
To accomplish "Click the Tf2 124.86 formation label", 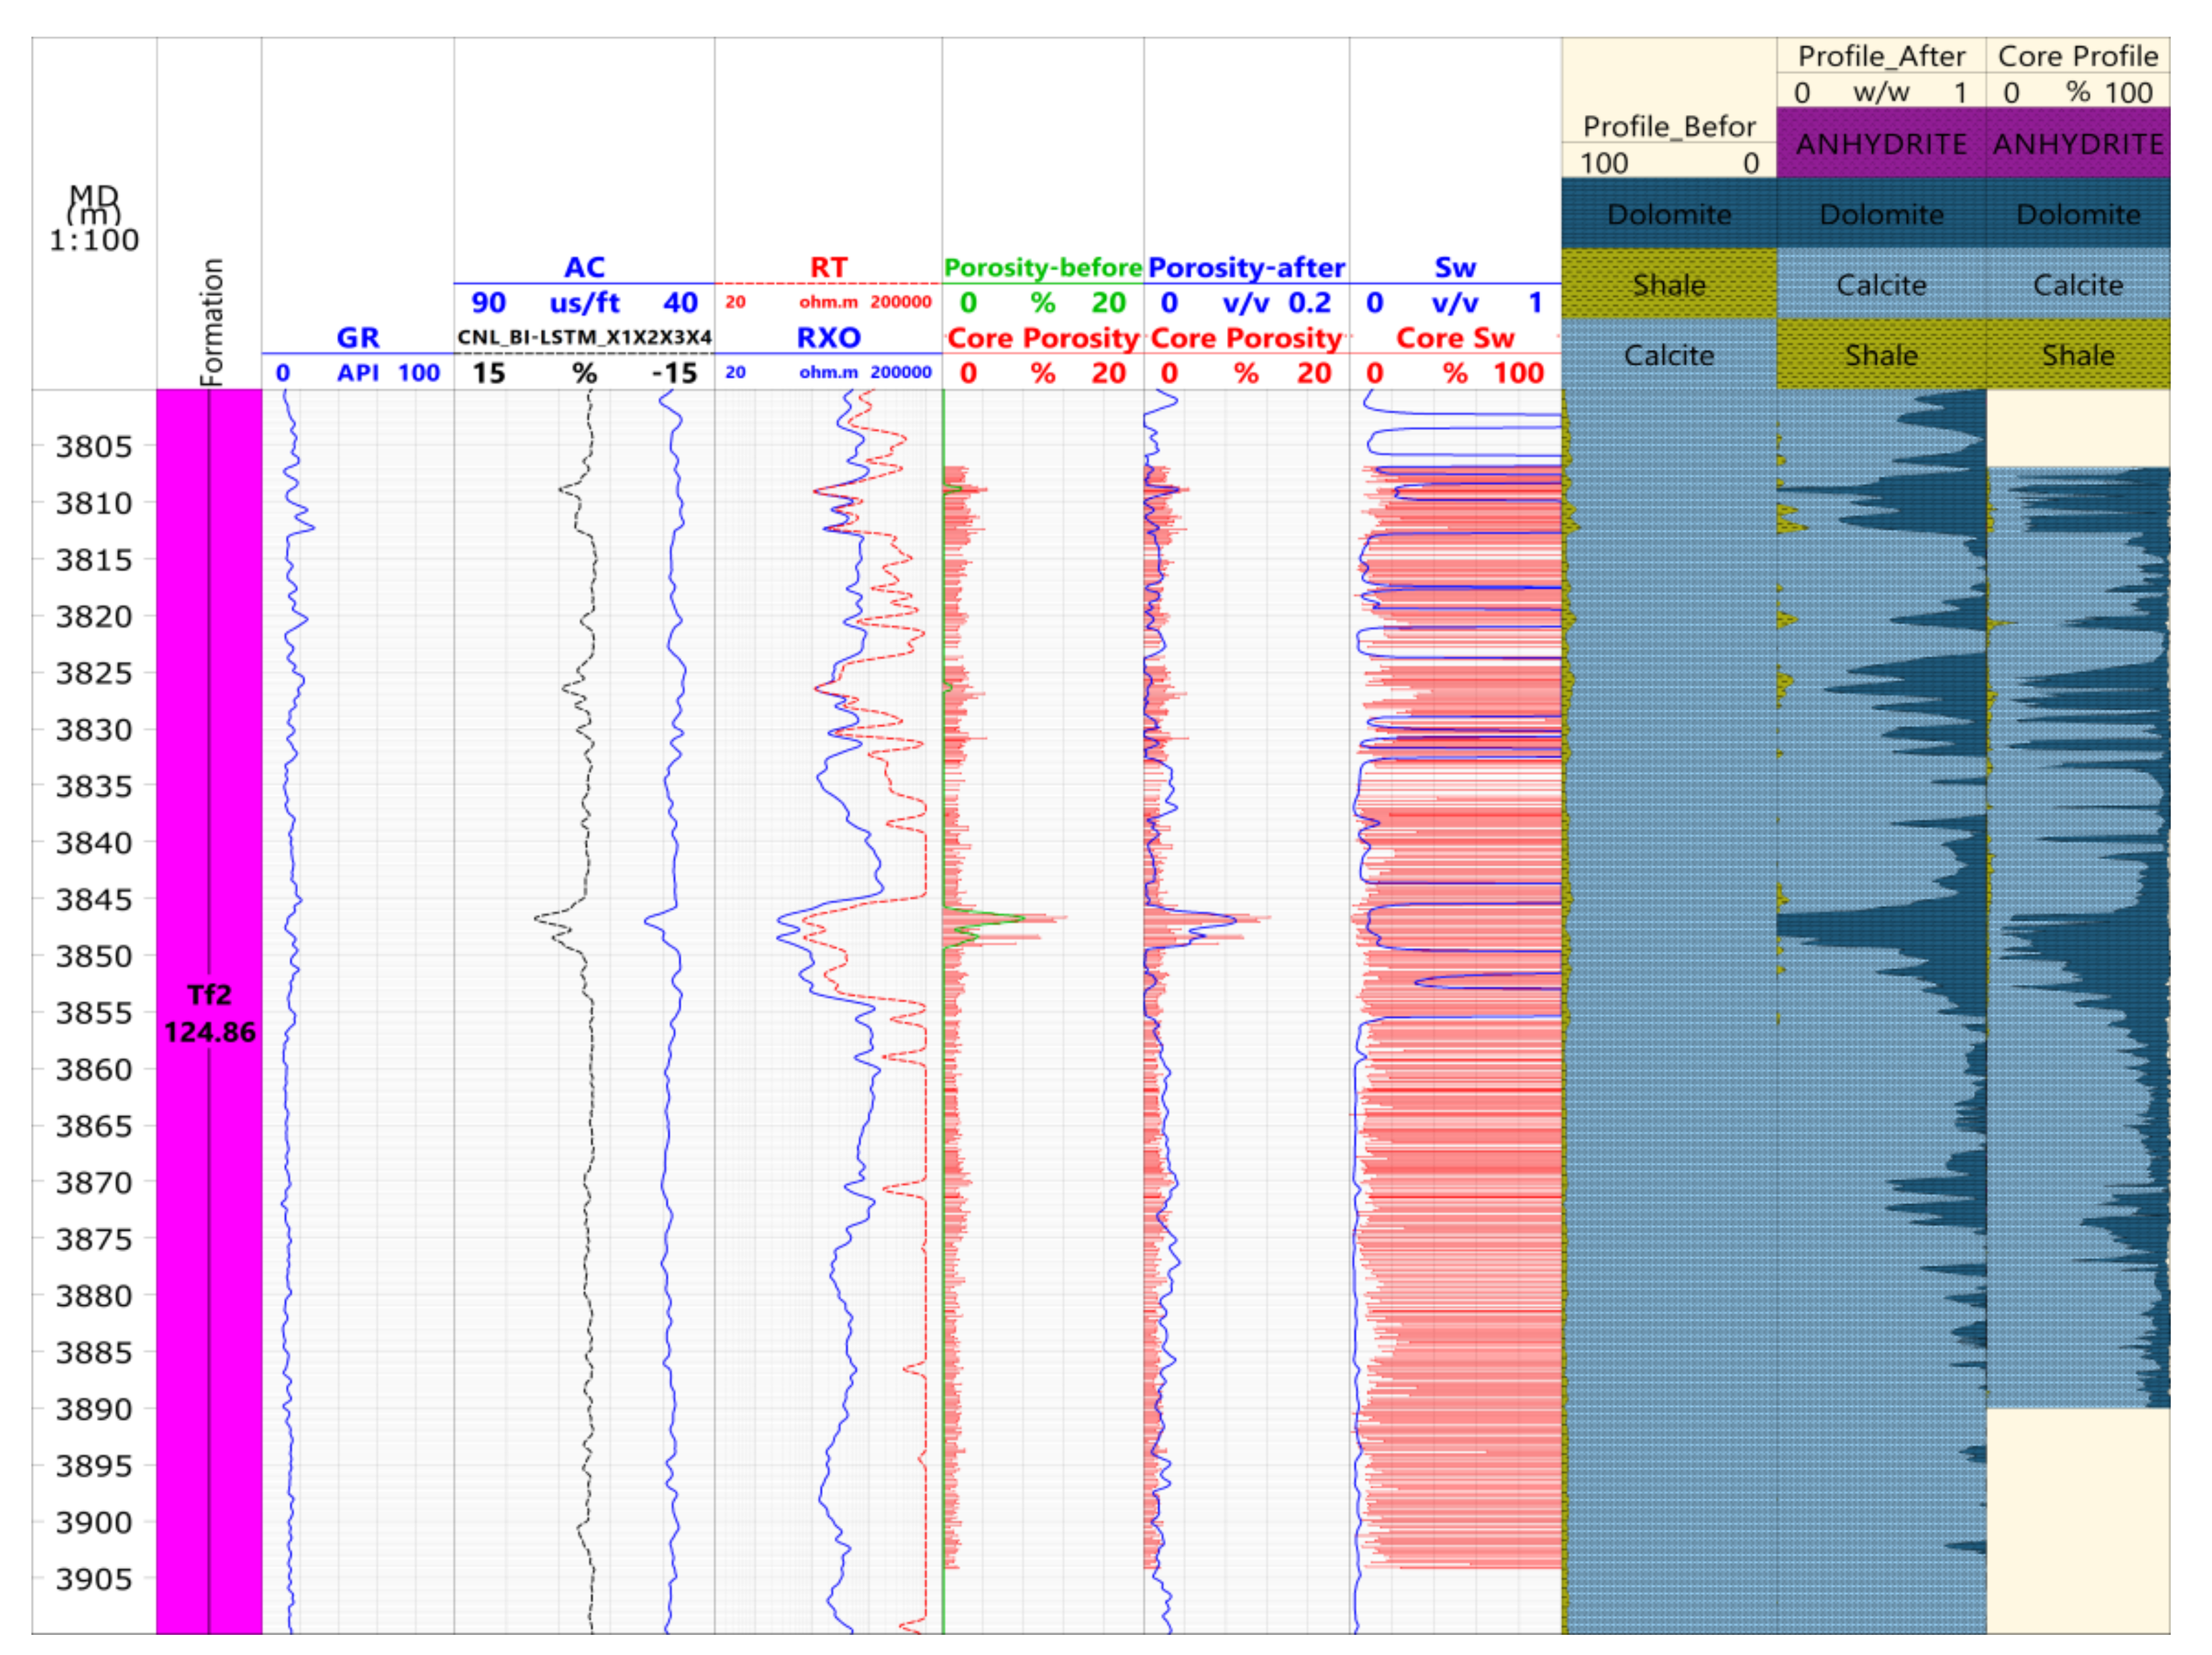I will (209, 1012).
